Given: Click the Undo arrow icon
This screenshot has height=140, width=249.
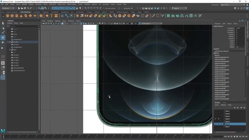Looking at the screenshot, I should (x=28, y=8).
